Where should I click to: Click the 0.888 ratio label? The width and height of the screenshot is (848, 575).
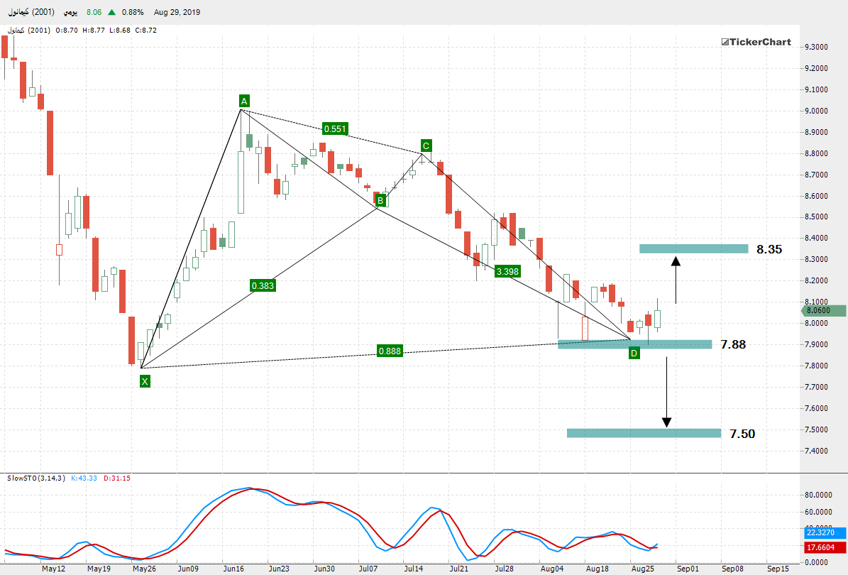(390, 351)
